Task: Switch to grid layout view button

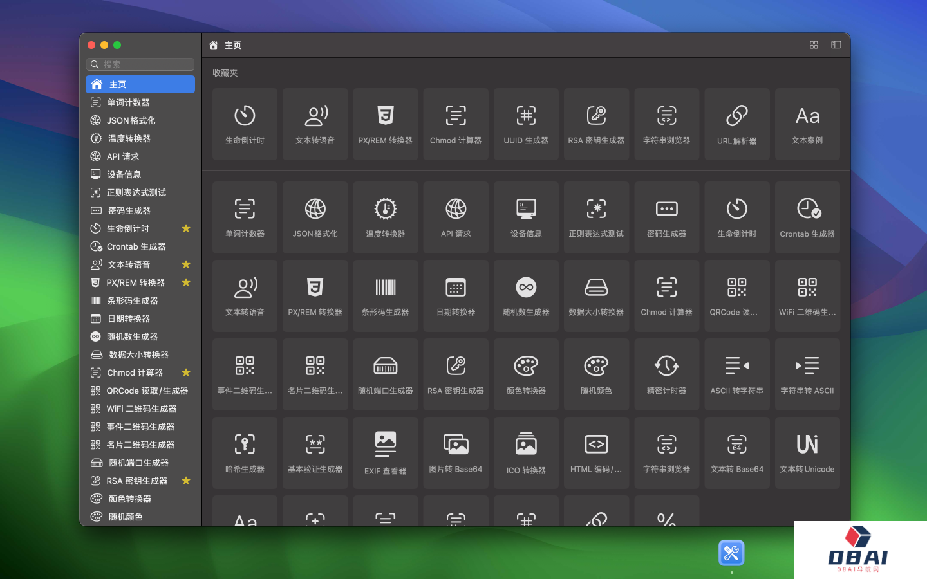Action: coord(814,45)
